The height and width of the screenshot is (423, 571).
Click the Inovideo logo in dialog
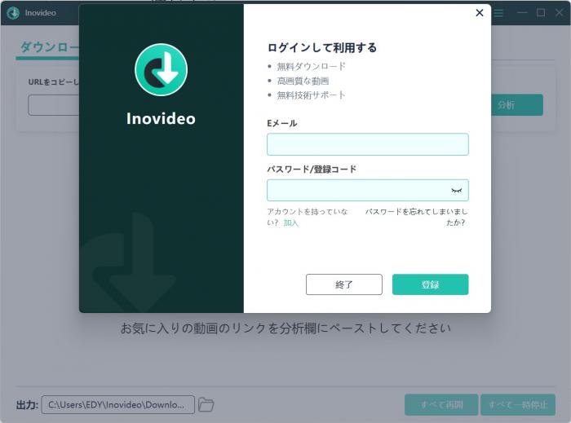161,70
